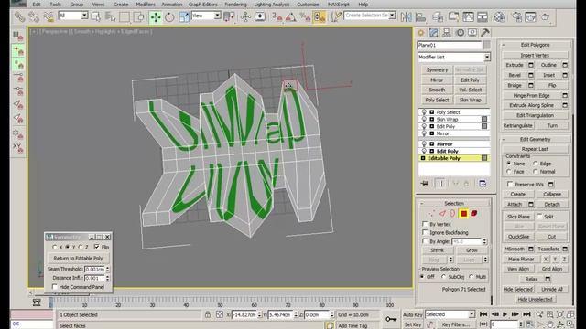Click the Bevel button

(x=515, y=75)
